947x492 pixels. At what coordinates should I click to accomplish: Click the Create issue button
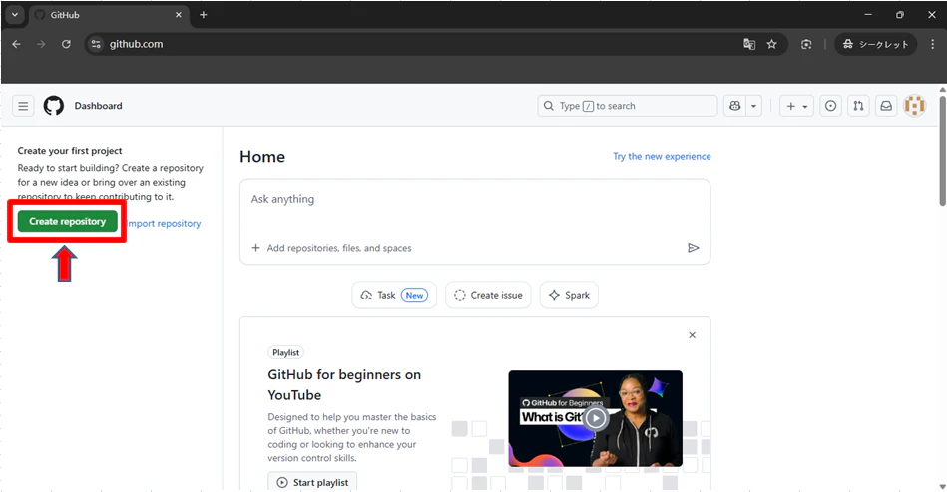coord(488,295)
